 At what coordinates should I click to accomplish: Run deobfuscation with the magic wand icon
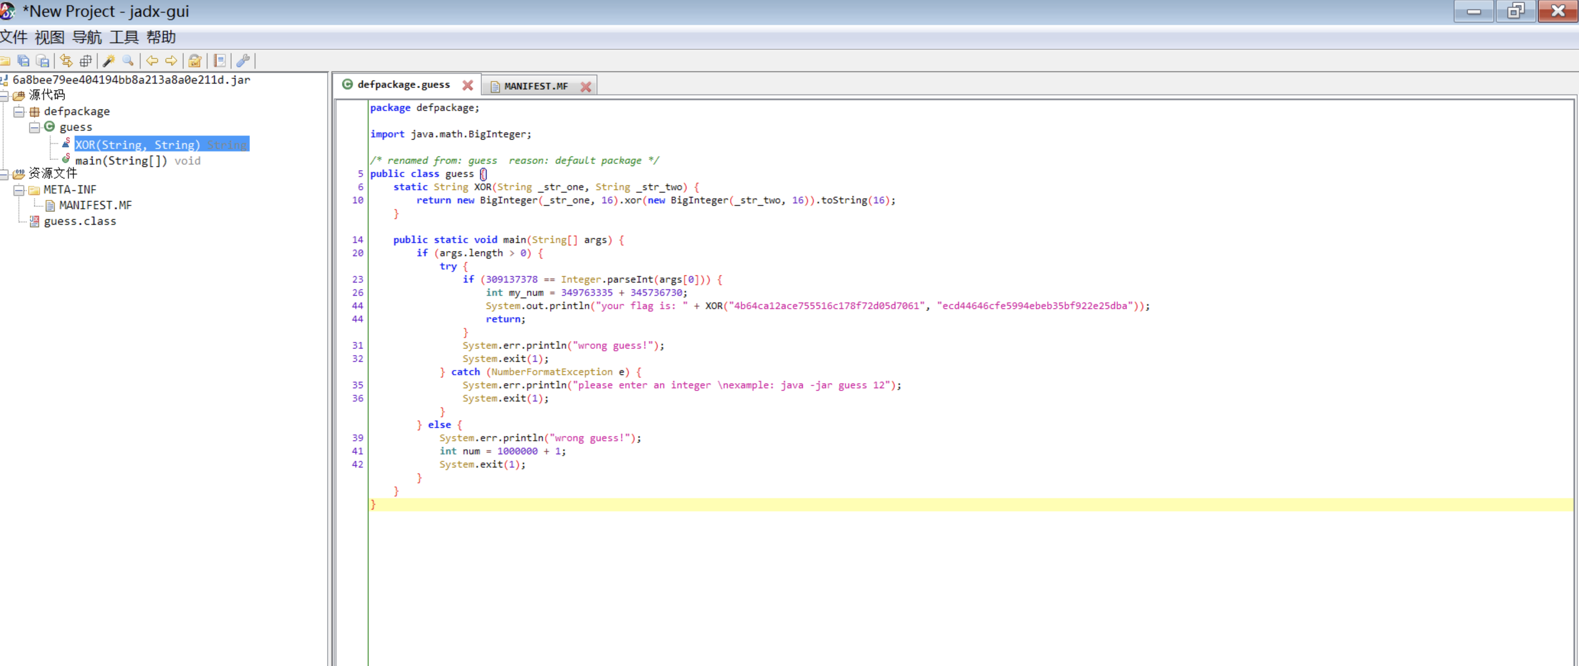(x=109, y=61)
